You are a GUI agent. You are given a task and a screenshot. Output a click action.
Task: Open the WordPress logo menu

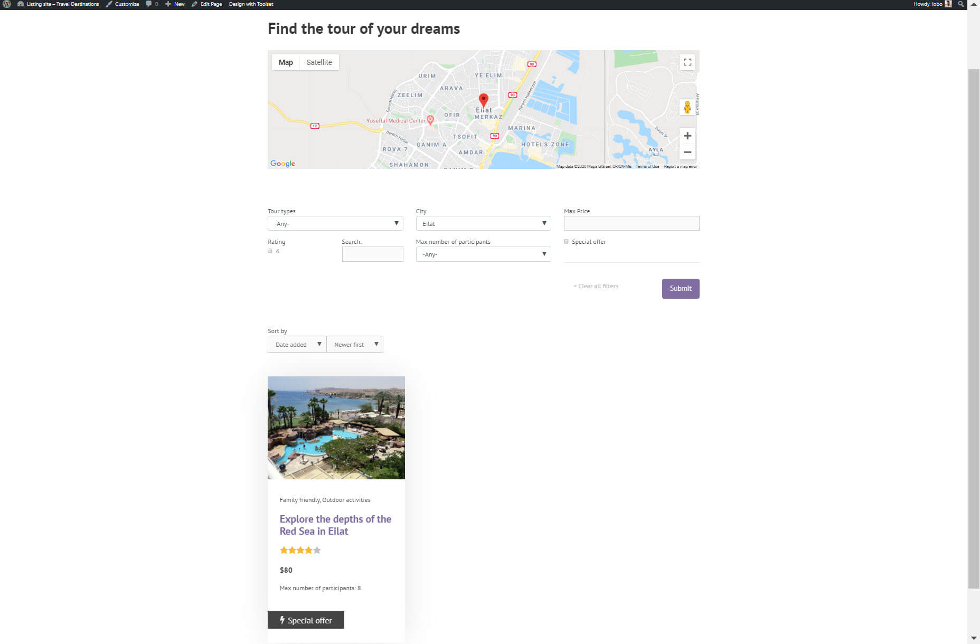(7, 4)
